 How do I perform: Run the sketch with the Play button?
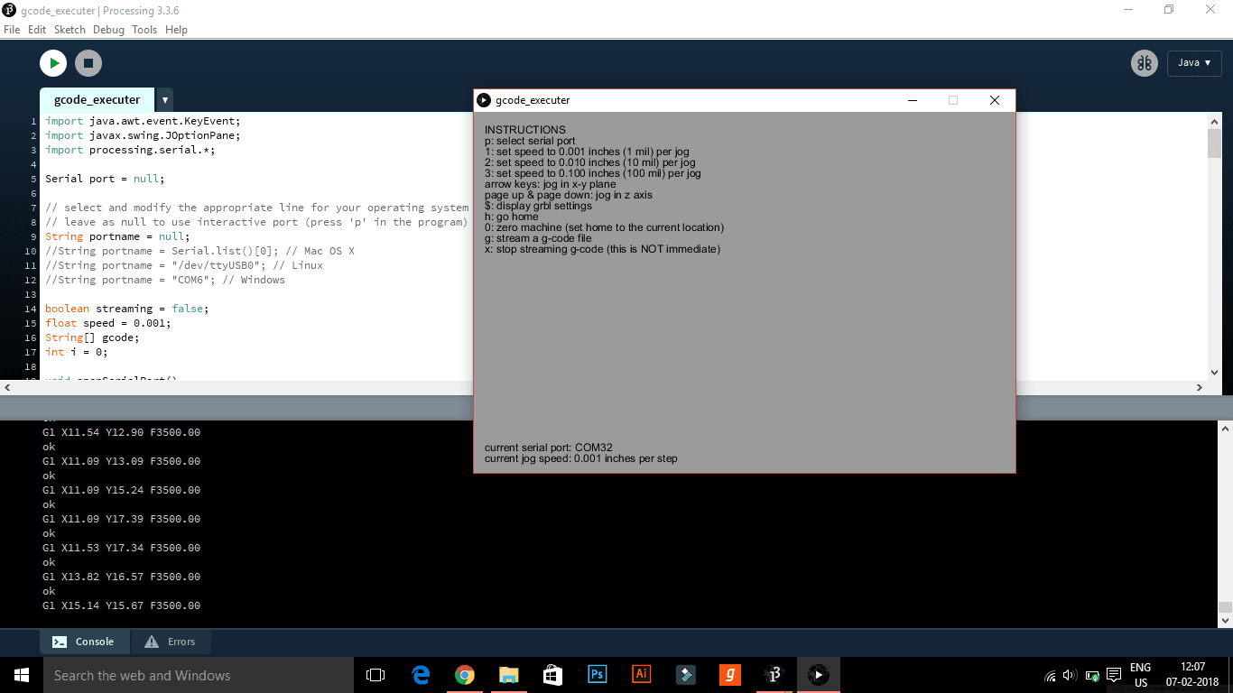53,63
